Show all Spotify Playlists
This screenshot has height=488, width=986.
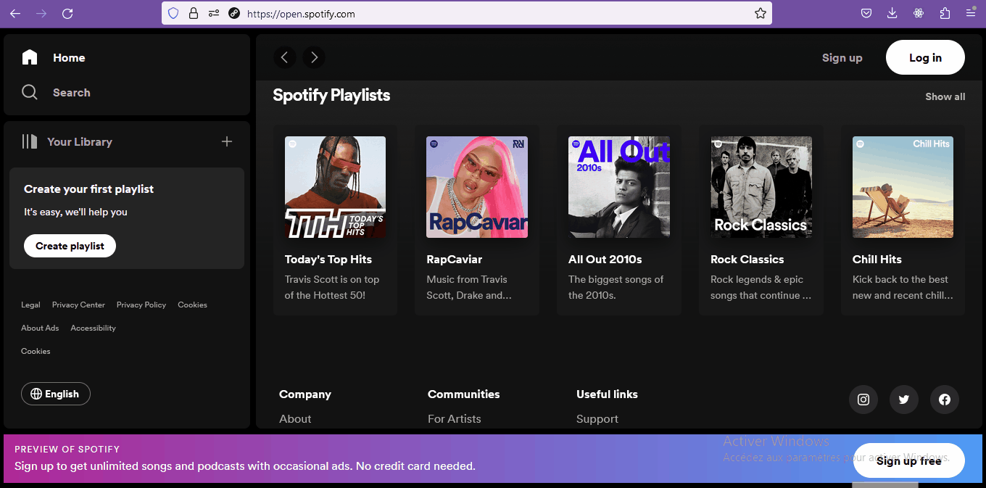point(945,96)
